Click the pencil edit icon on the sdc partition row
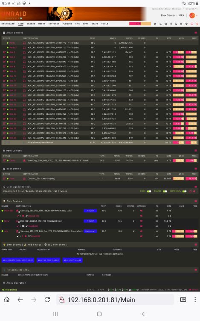 click(26, 216)
